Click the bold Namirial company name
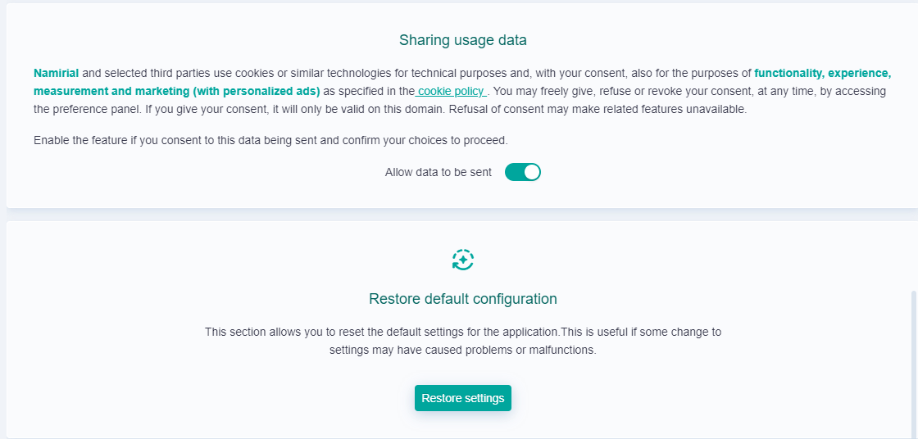 [56, 73]
